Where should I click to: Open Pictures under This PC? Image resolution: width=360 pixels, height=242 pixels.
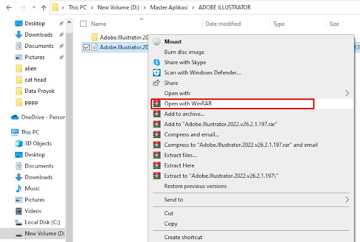pos(35,200)
